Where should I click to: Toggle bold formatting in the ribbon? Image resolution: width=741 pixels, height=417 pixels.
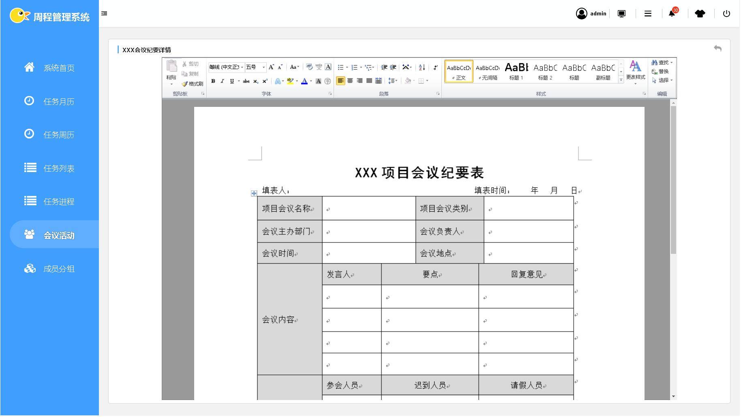[x=213, y=81]
